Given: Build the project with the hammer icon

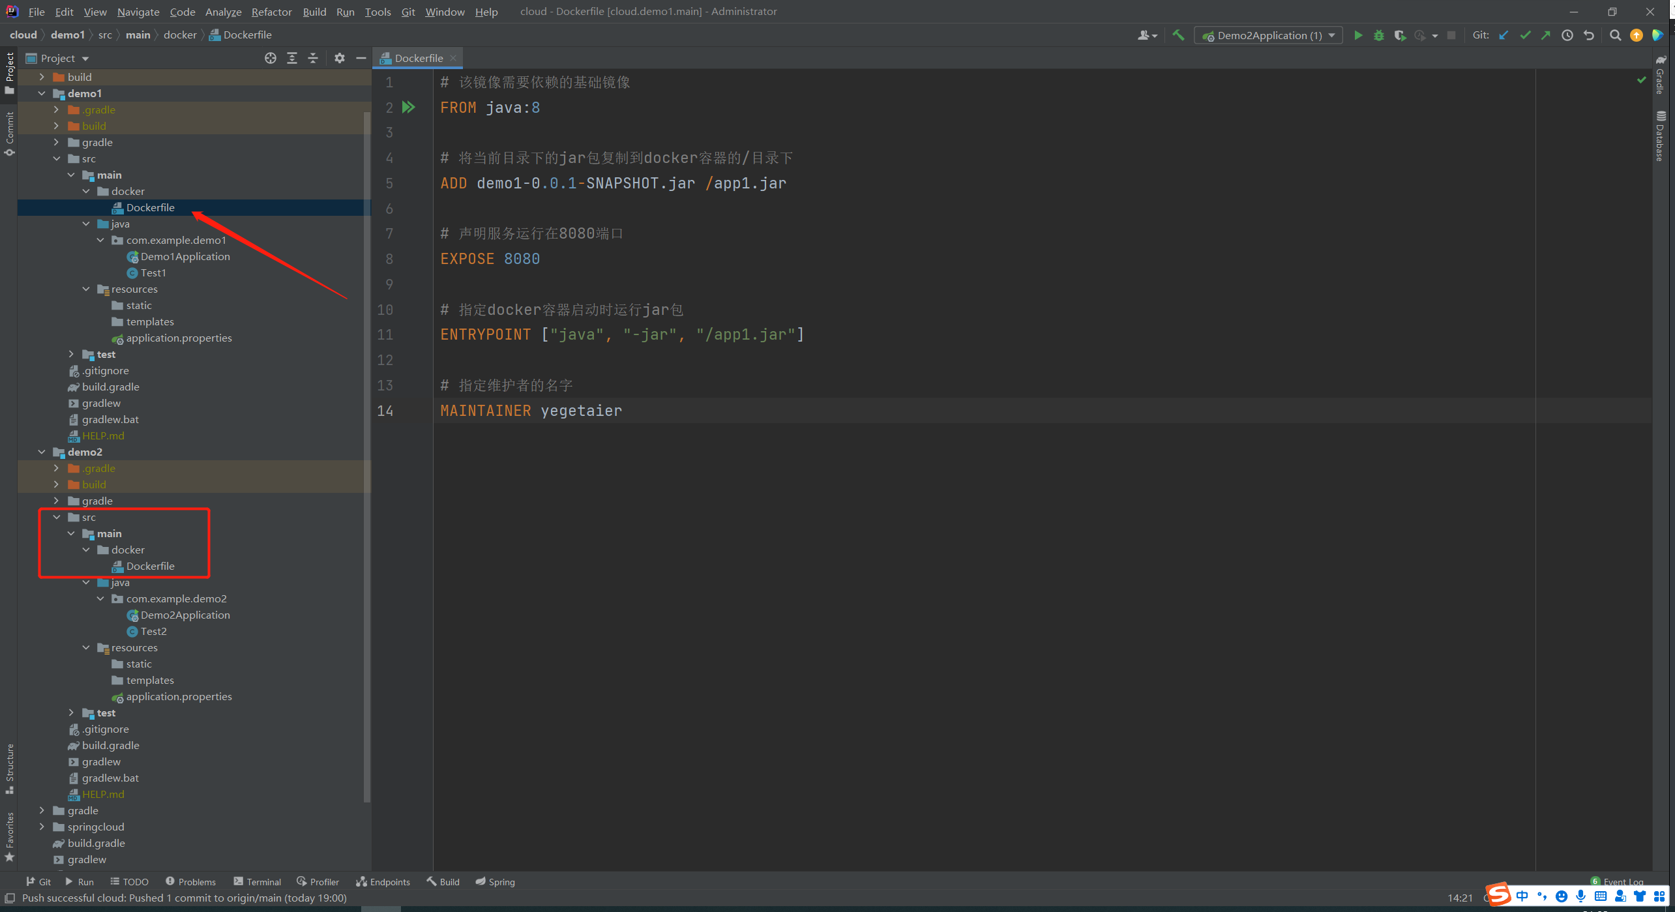Looking at the screenshot, I should click(x=1178, y=35).
